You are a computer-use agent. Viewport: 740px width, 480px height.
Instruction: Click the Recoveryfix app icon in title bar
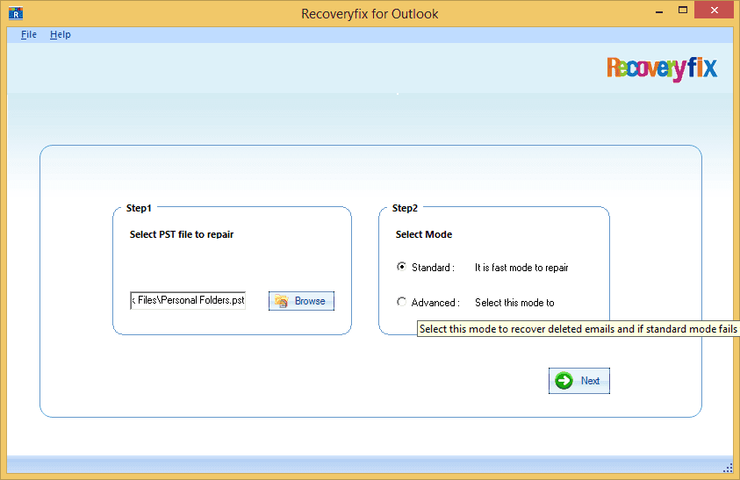(x=15, y=13)
